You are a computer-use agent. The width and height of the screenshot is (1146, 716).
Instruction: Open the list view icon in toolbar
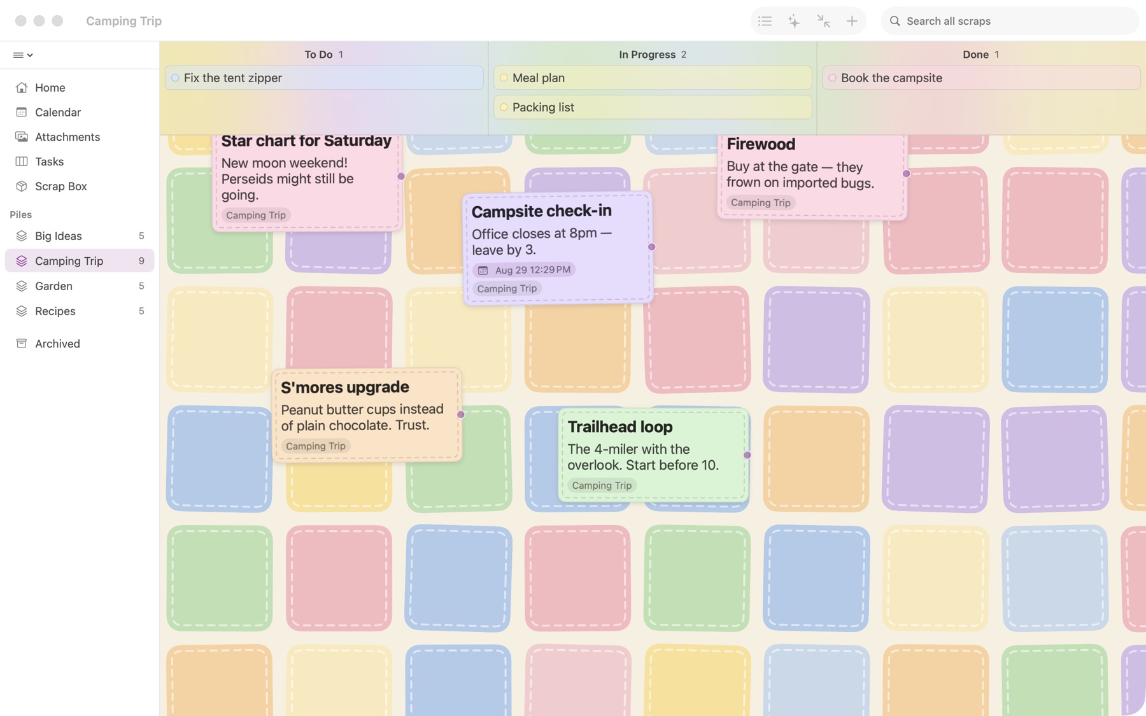[765, 21]
